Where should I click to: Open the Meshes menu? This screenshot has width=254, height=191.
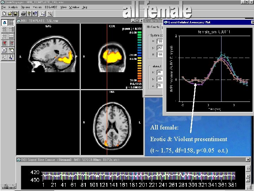pos(37,7)
